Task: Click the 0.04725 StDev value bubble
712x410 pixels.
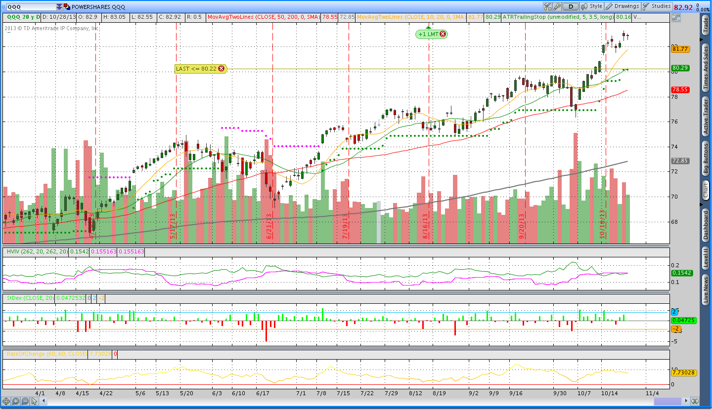Action: pos(683,320)
